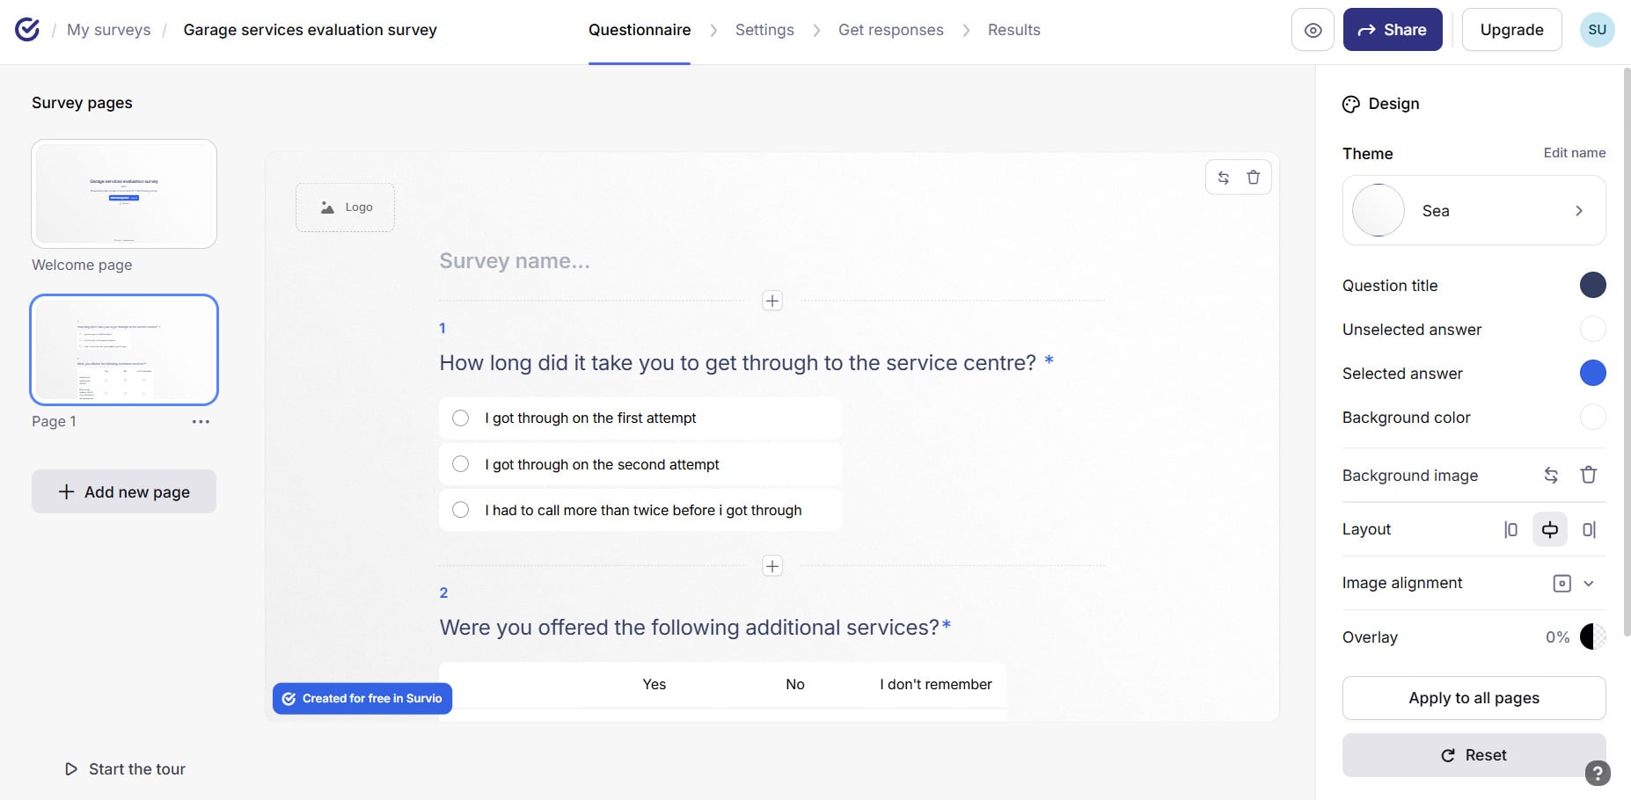
Task: Expand the Image alignment dropdown
Action: point(1574,583)
